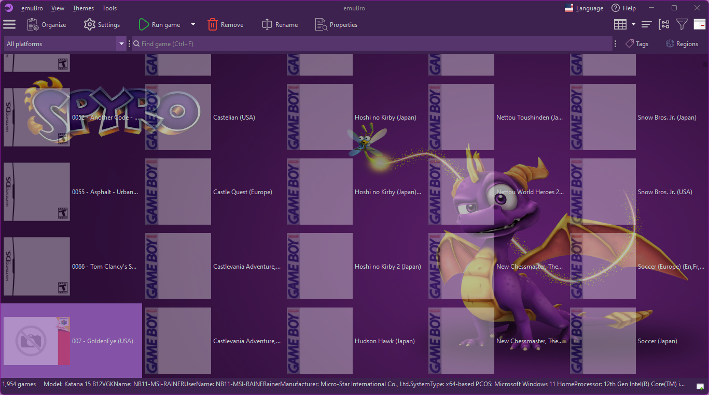Click the Tags label with tag icon
The height and width of the screenshot is (395, 709).
(637, 43)
